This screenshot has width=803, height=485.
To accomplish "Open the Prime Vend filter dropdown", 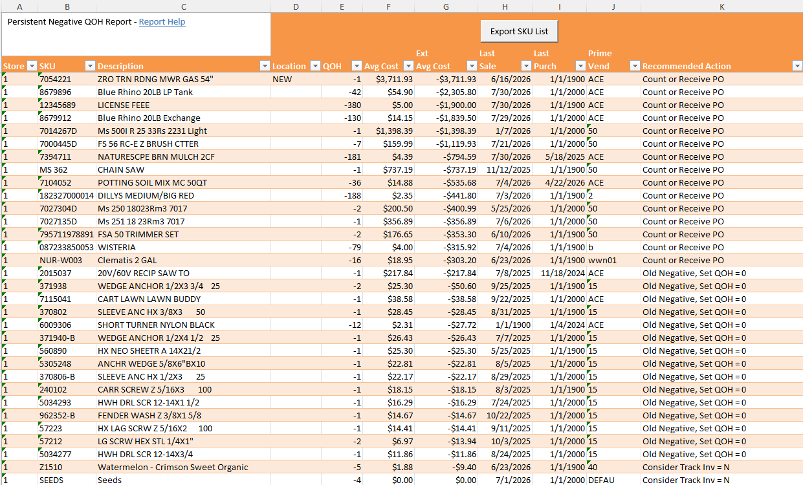I will click(635, 66).
